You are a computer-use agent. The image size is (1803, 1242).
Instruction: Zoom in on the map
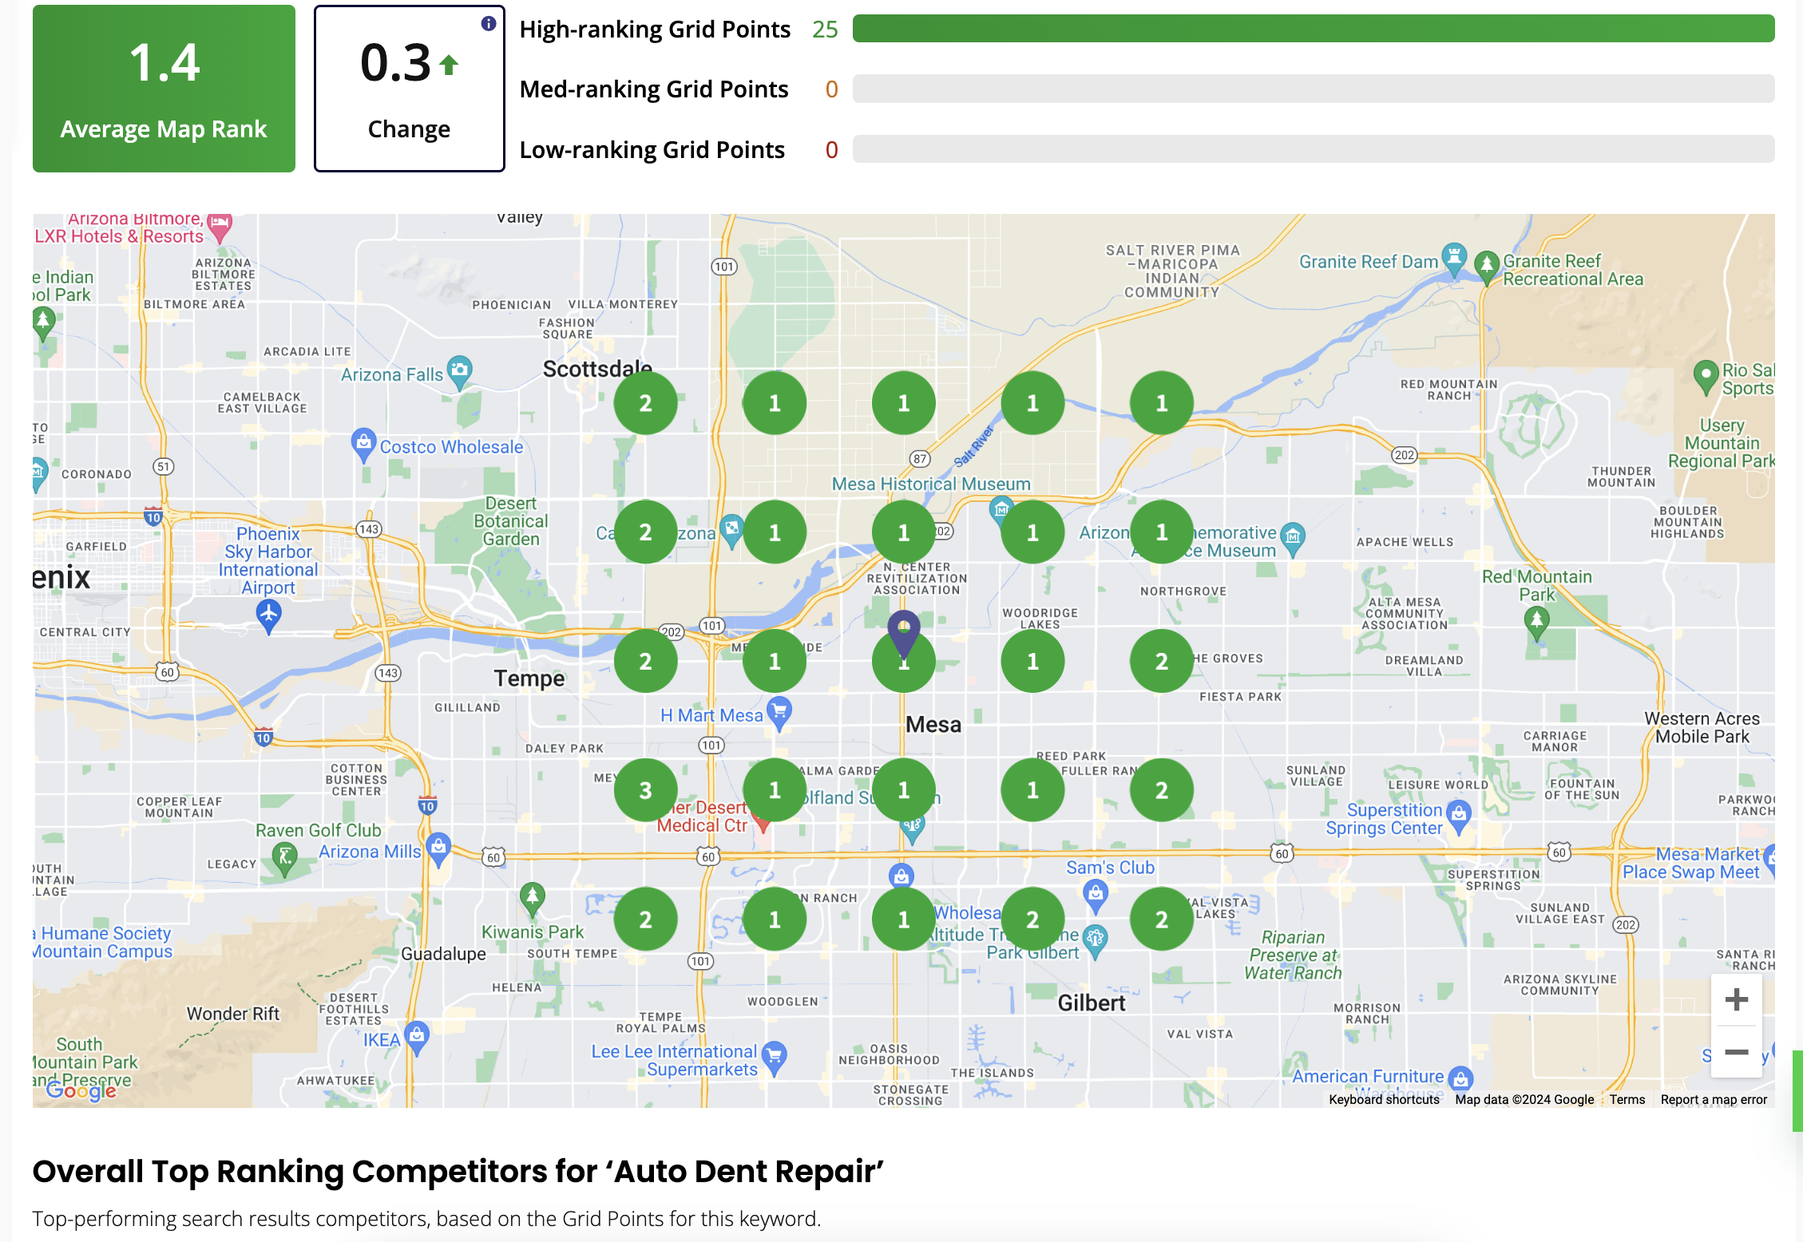pyautogui.click(x=1736, y=1000)
